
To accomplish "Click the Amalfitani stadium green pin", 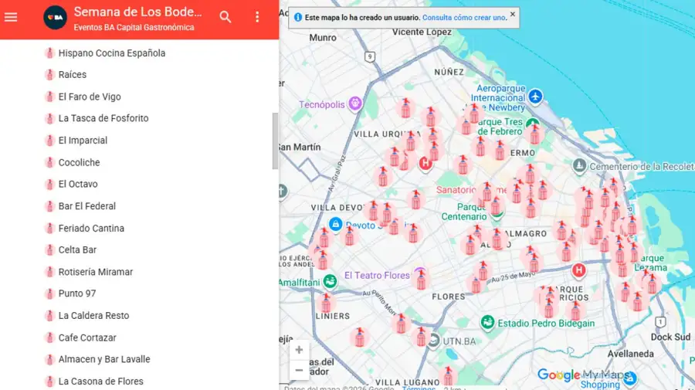I will tap(330, 281).
